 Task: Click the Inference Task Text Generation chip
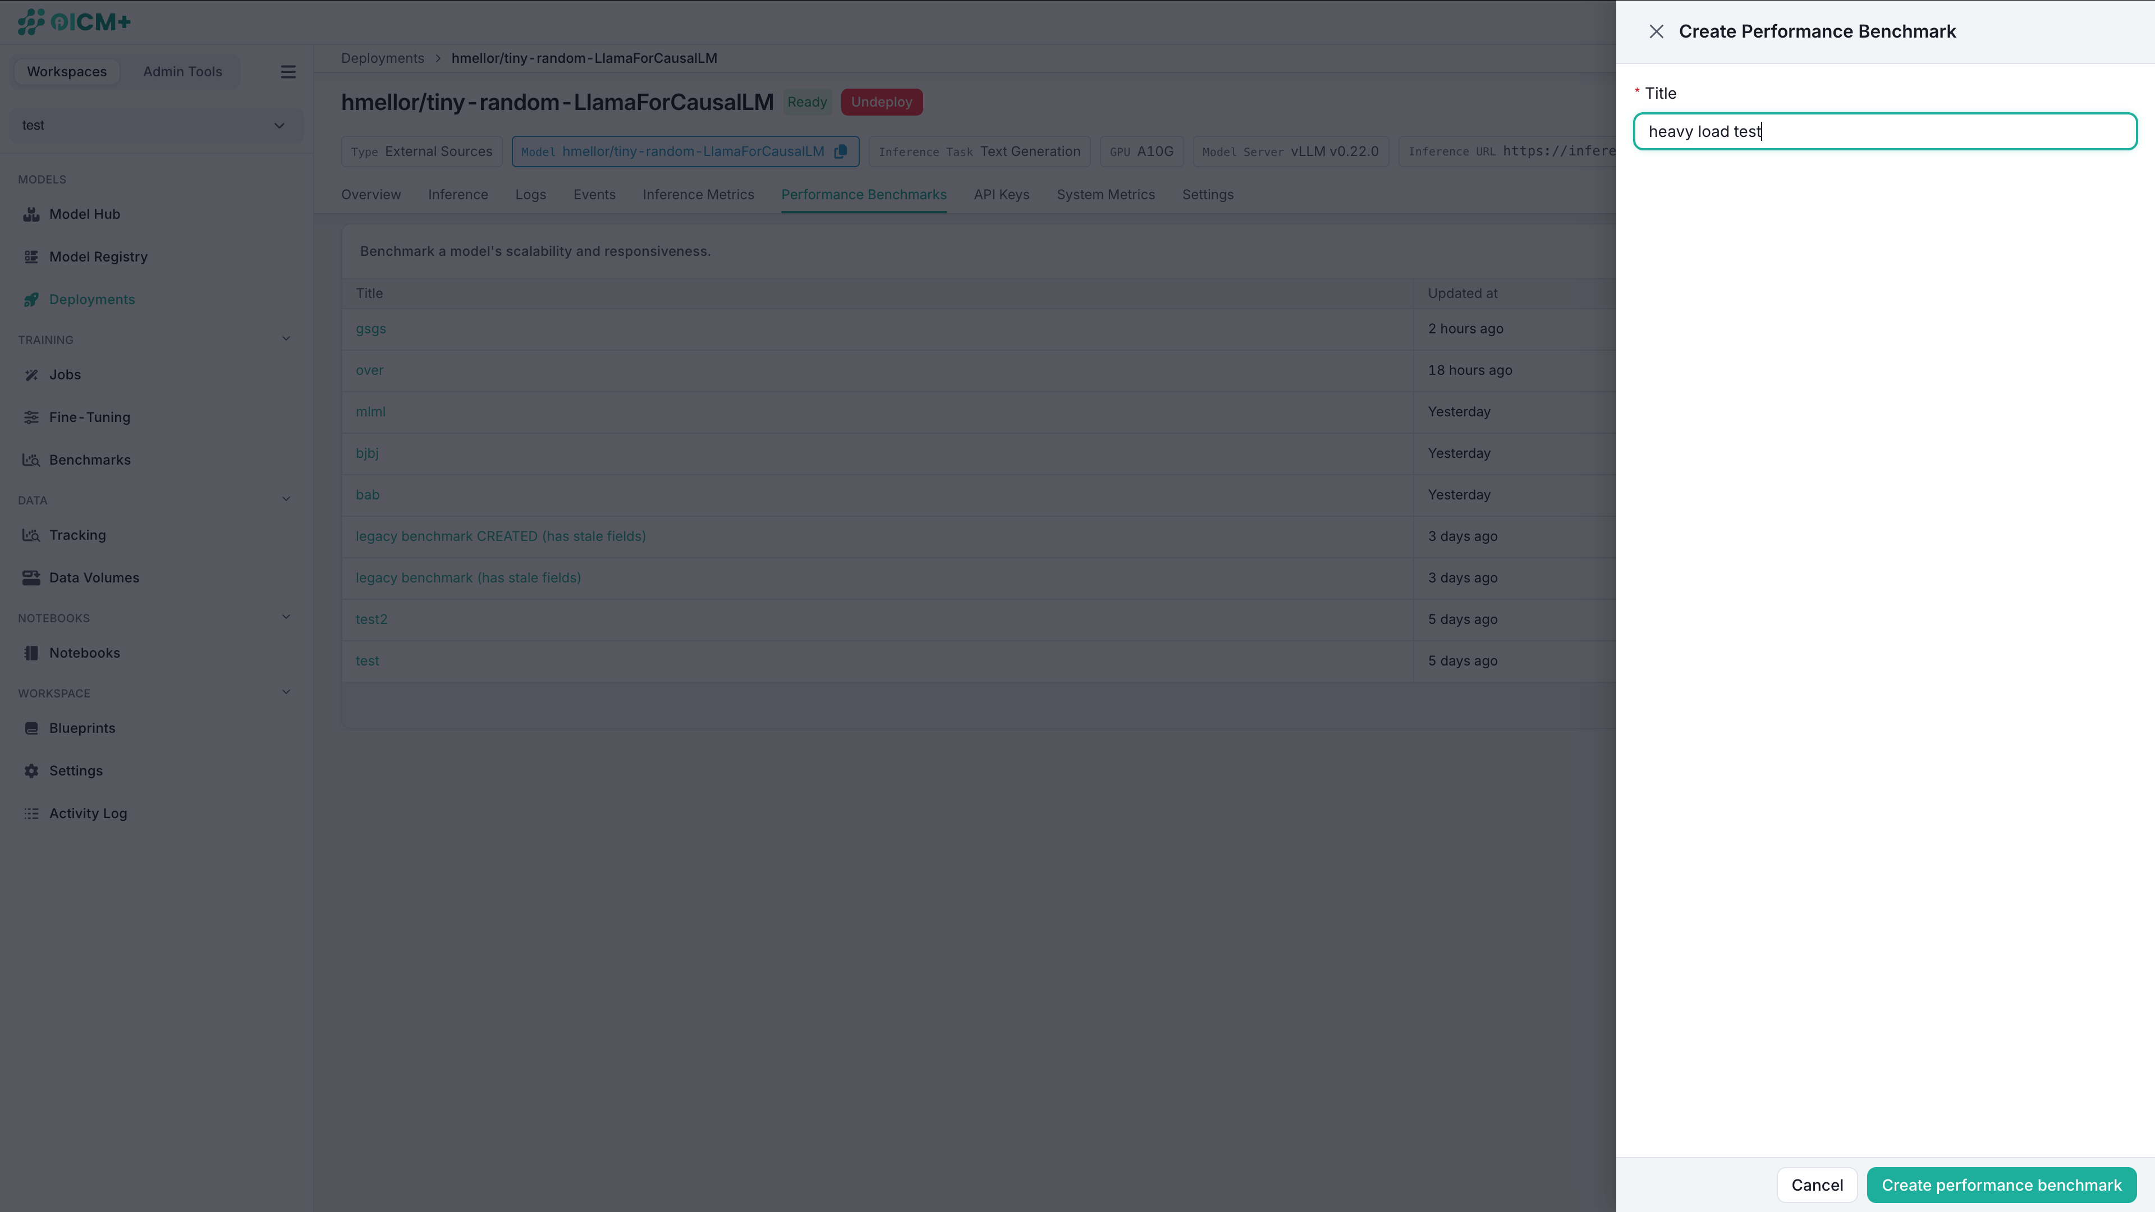click(x=980, y=151)
